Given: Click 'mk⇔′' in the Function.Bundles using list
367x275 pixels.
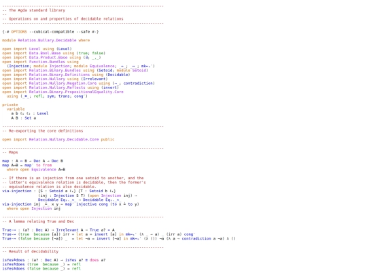Looking at the screenshot, I should 147,66.
